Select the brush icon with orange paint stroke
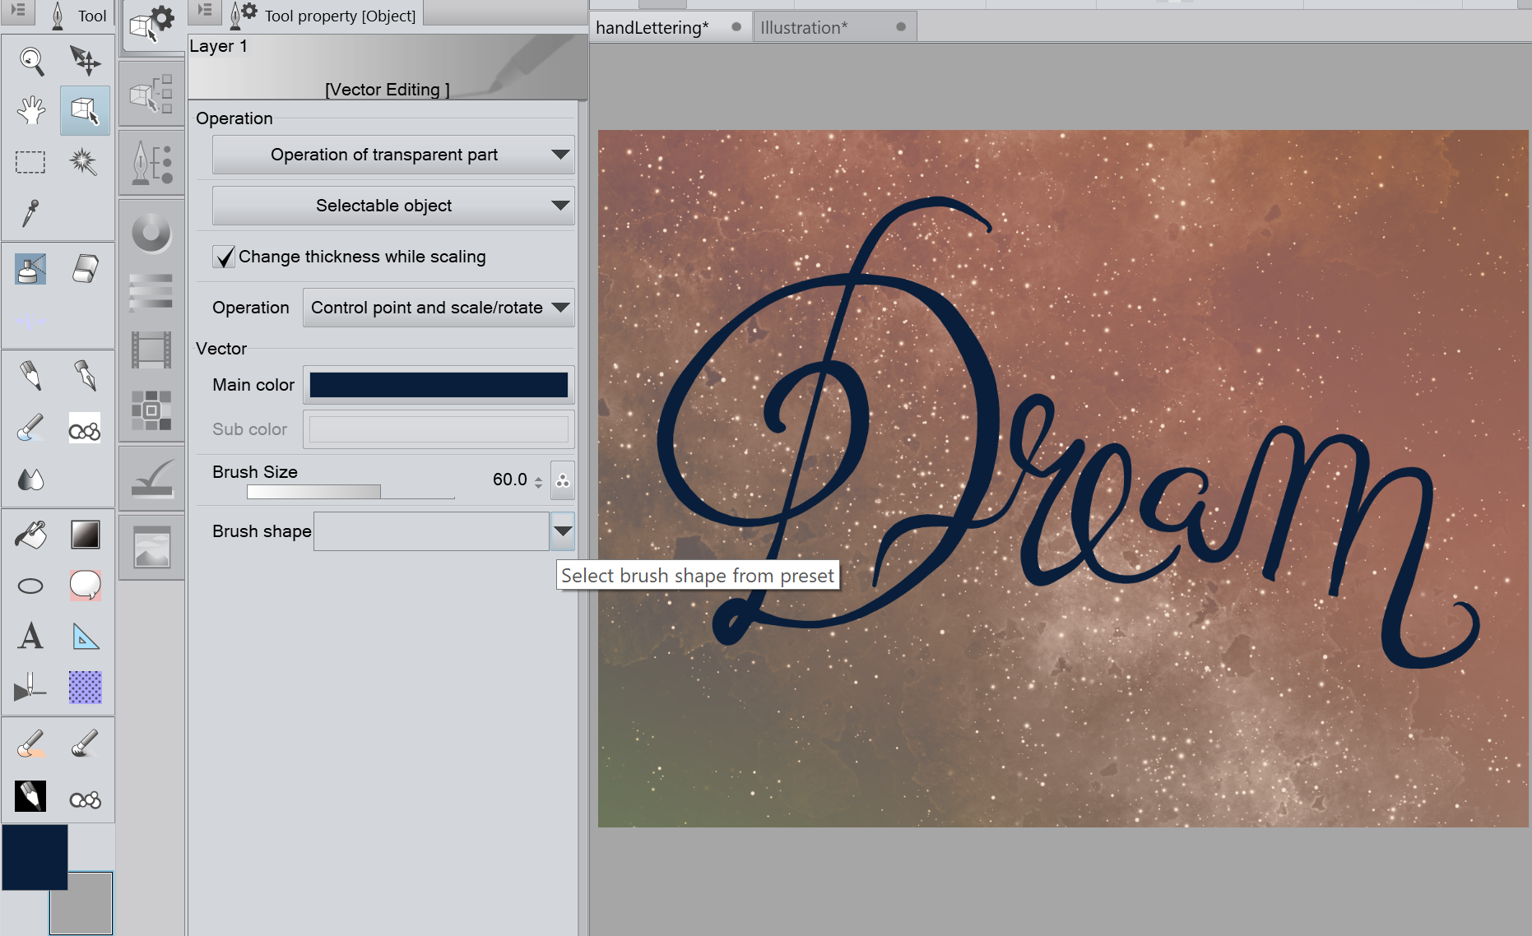1532x936 pixels. tap(30, 744)
